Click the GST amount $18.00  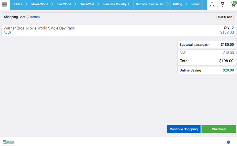coord(229,53)
